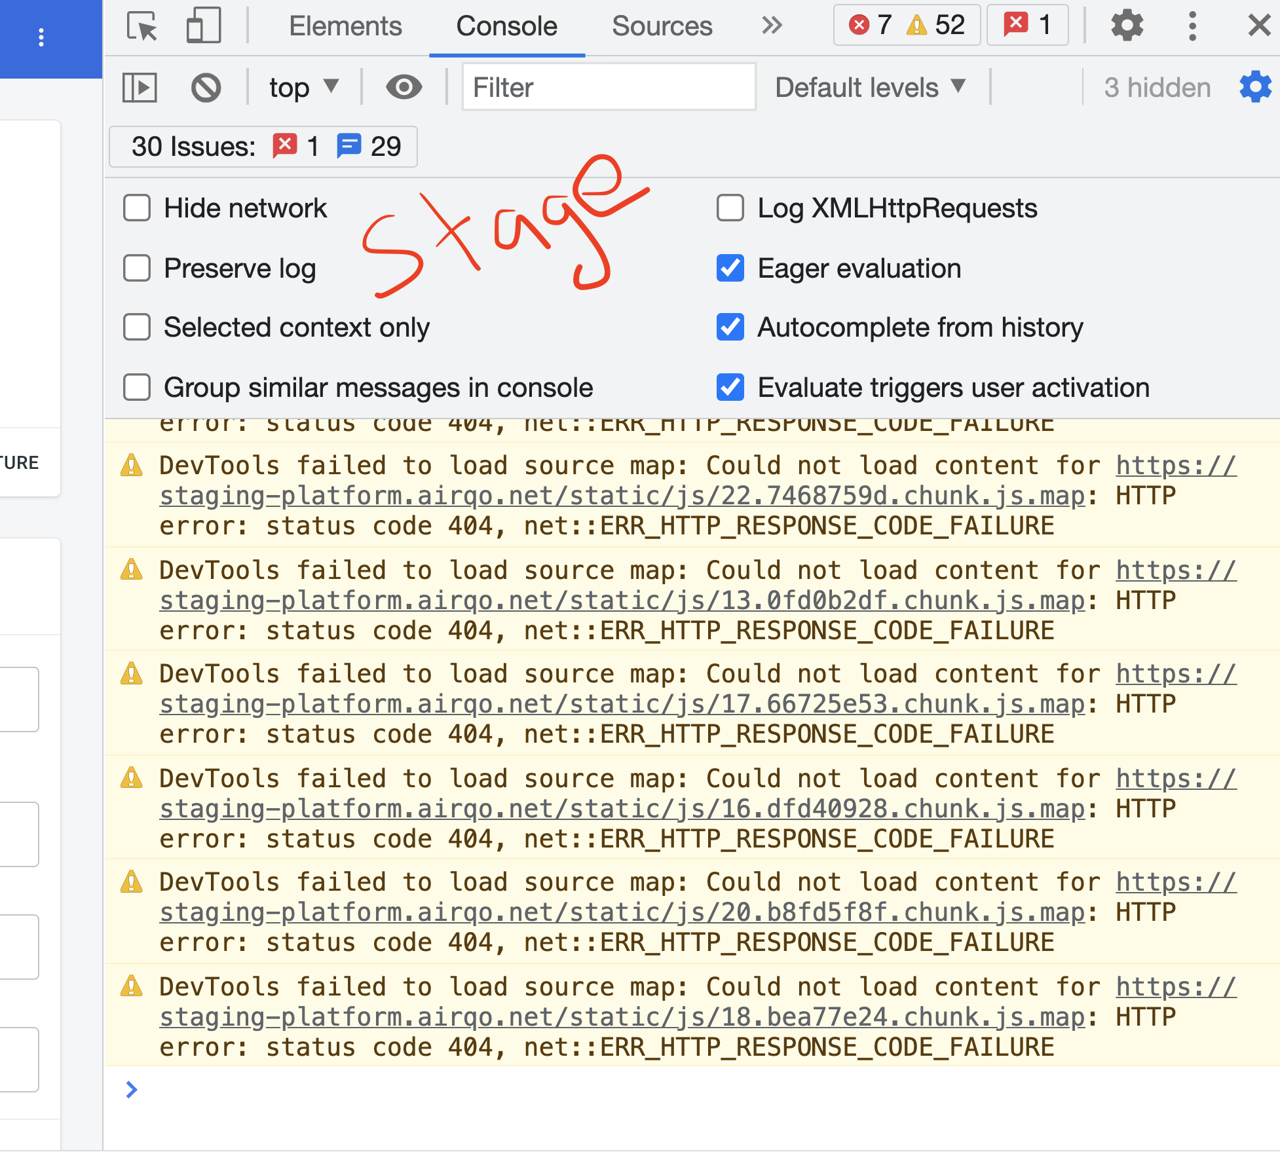Disable Eager evaluation
Viewport: 1280px width, 1154px height.
[730, 268]
